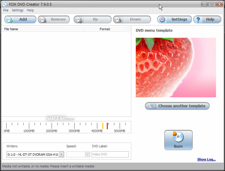Image resolution: width=225 pixels, height=171 pixels.
Task: Click the Up button in toolbar
Action: click(x=93, y=19)
